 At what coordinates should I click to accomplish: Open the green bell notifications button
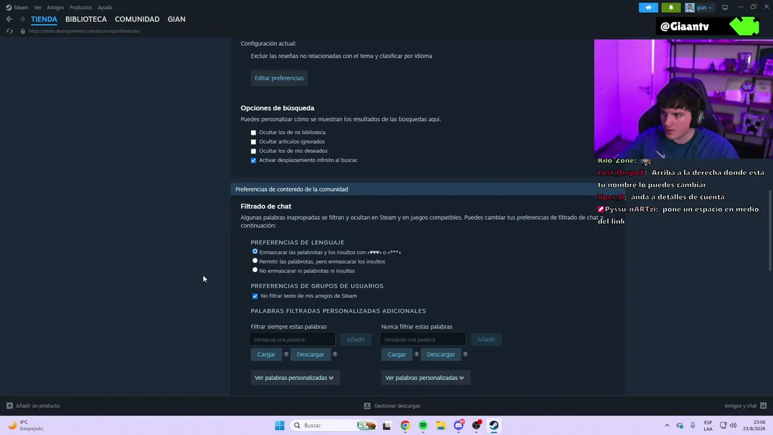coord(671,7)
